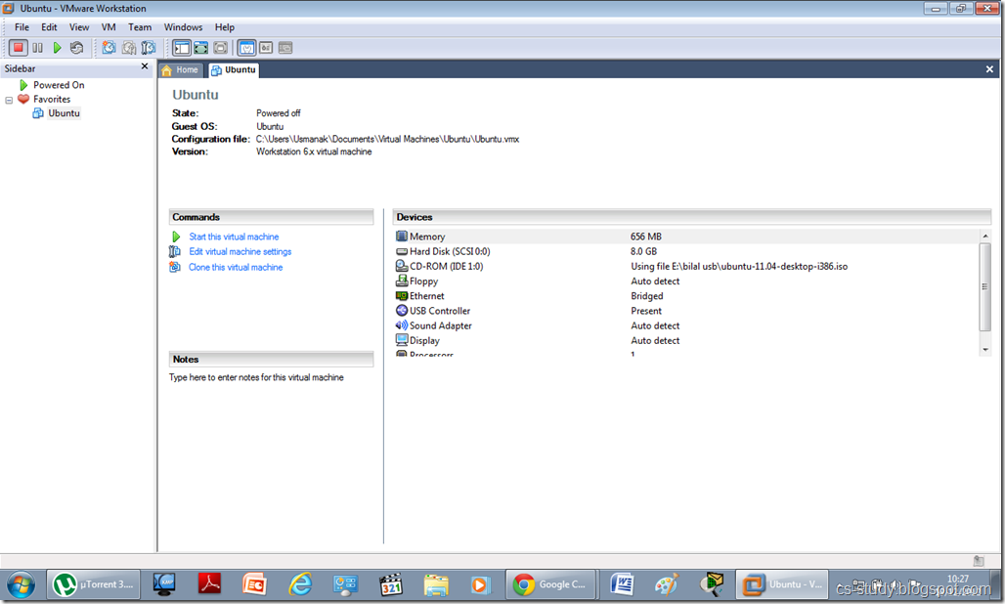
Task: Click the configuration file path text
Action: coord(388,139)
